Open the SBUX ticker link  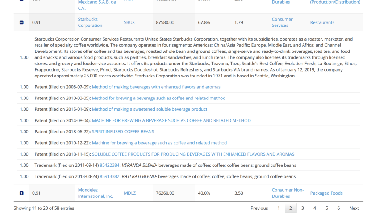129,22
